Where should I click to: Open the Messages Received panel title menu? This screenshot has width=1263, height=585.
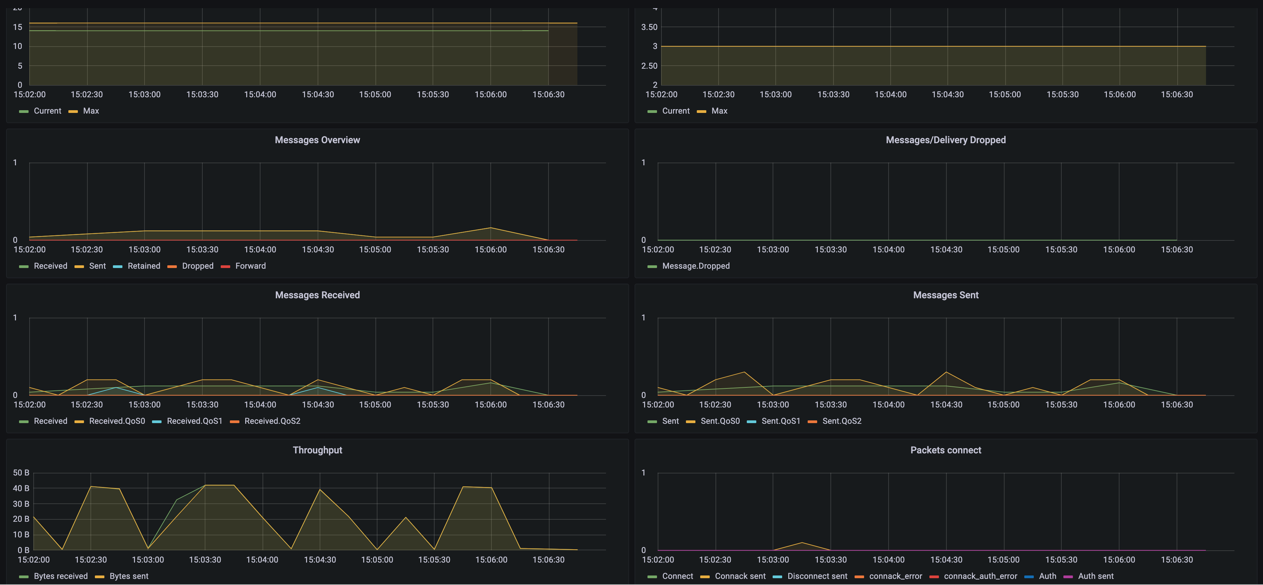tap(317, 295)
